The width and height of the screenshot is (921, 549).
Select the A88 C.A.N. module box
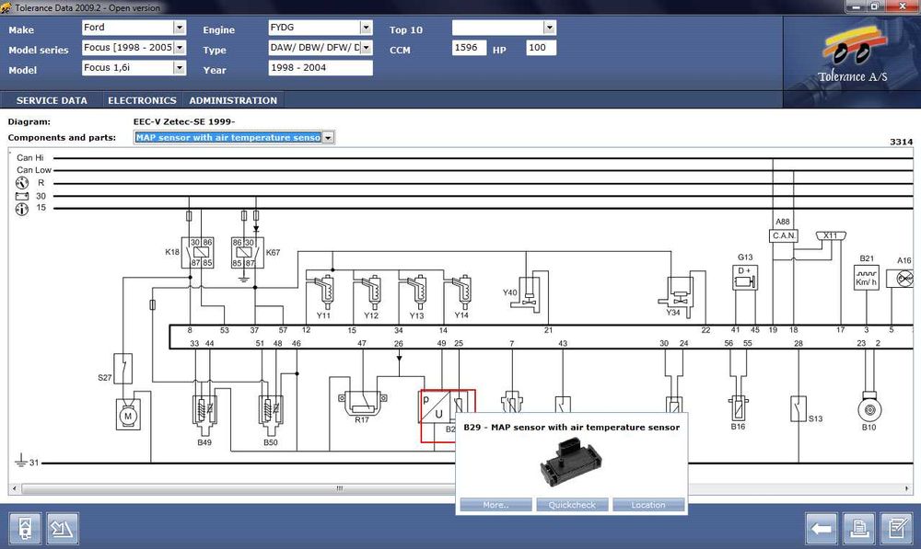[784, 235]
